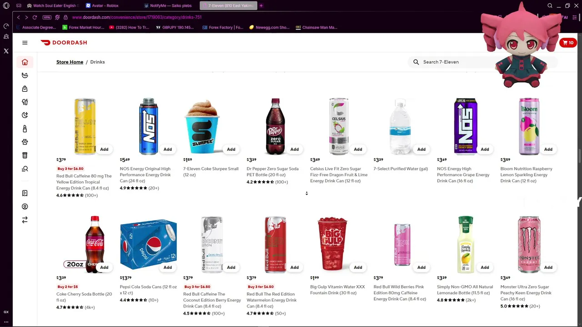Click the browse search icon in sidebar

tap(25, 169)
